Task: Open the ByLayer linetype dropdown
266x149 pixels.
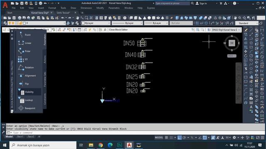Action: point(127,23)
